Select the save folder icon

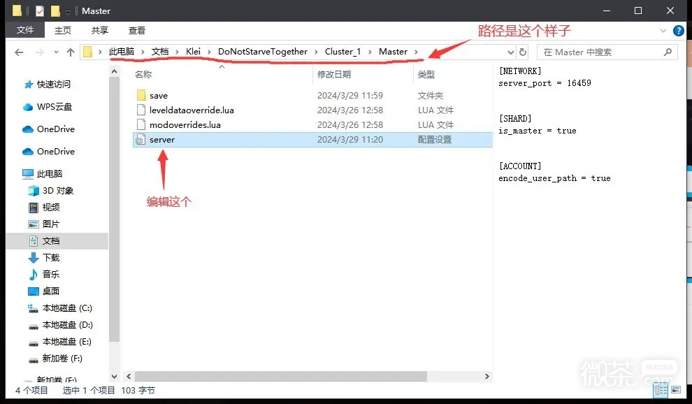141,95
